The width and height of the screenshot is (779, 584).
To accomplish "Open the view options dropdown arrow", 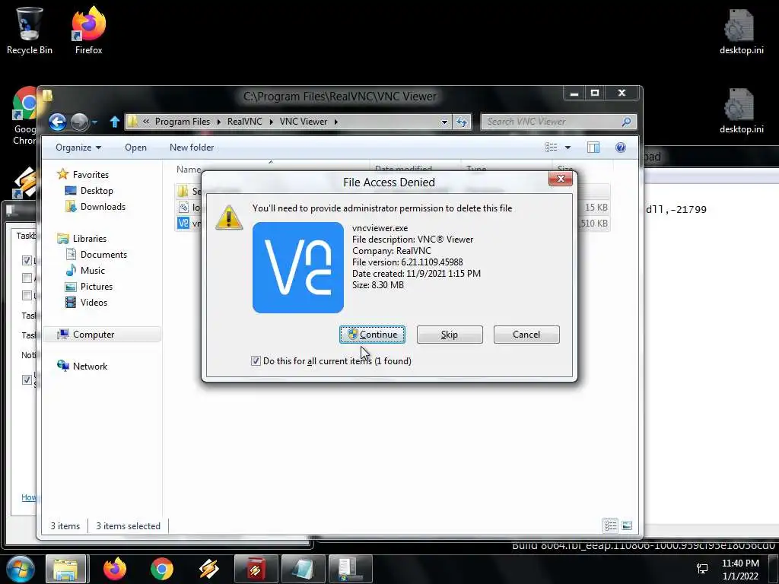I will pyautogui.click(x=568, y=148).
